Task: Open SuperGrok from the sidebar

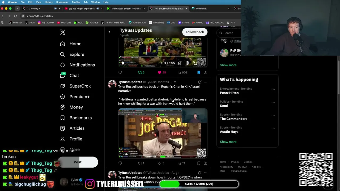Action: (x=75, y=86)
